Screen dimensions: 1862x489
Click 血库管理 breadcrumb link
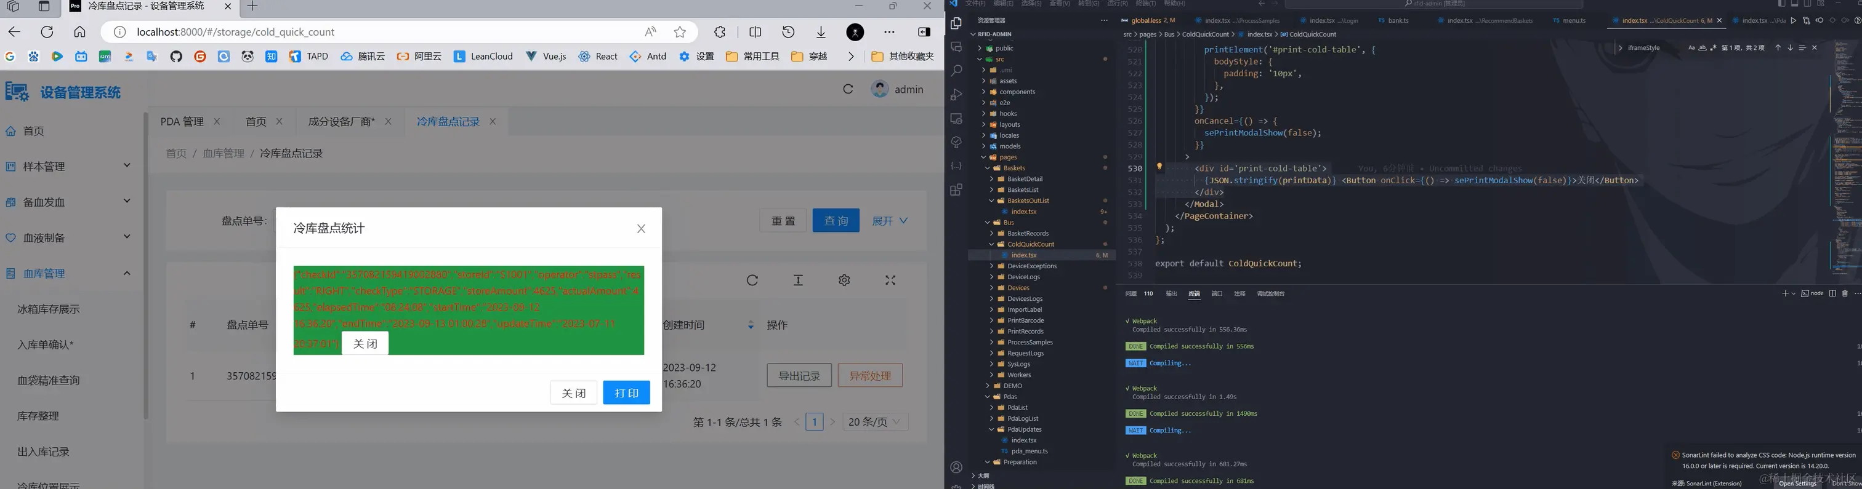click(224, 153)
